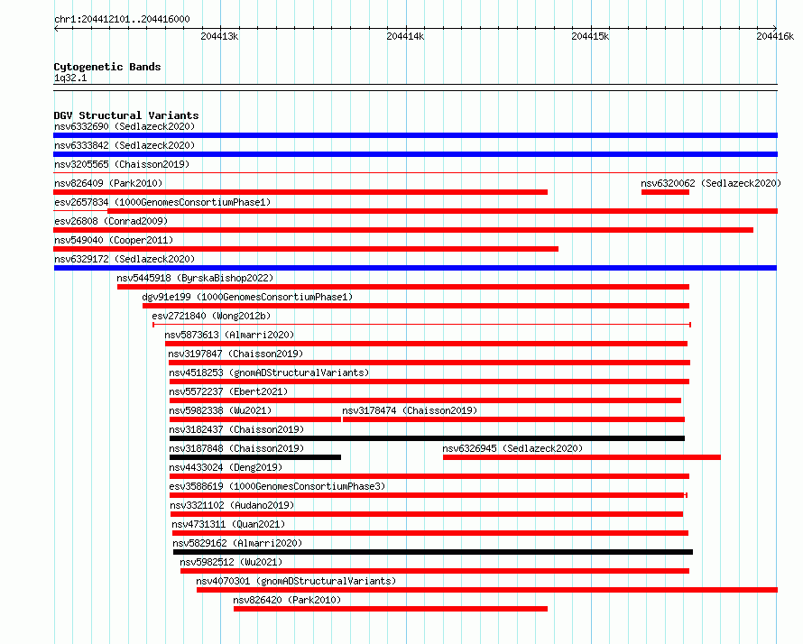
Task: Select esv26808 (Conrad2009) variant label
Action: 111,221
